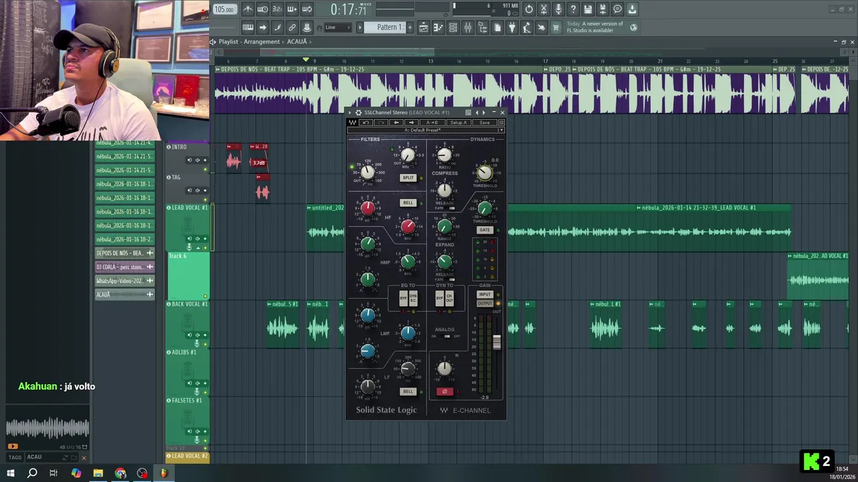Click the help question mark icon
The image size is (858, 482).
pos(573,9)
